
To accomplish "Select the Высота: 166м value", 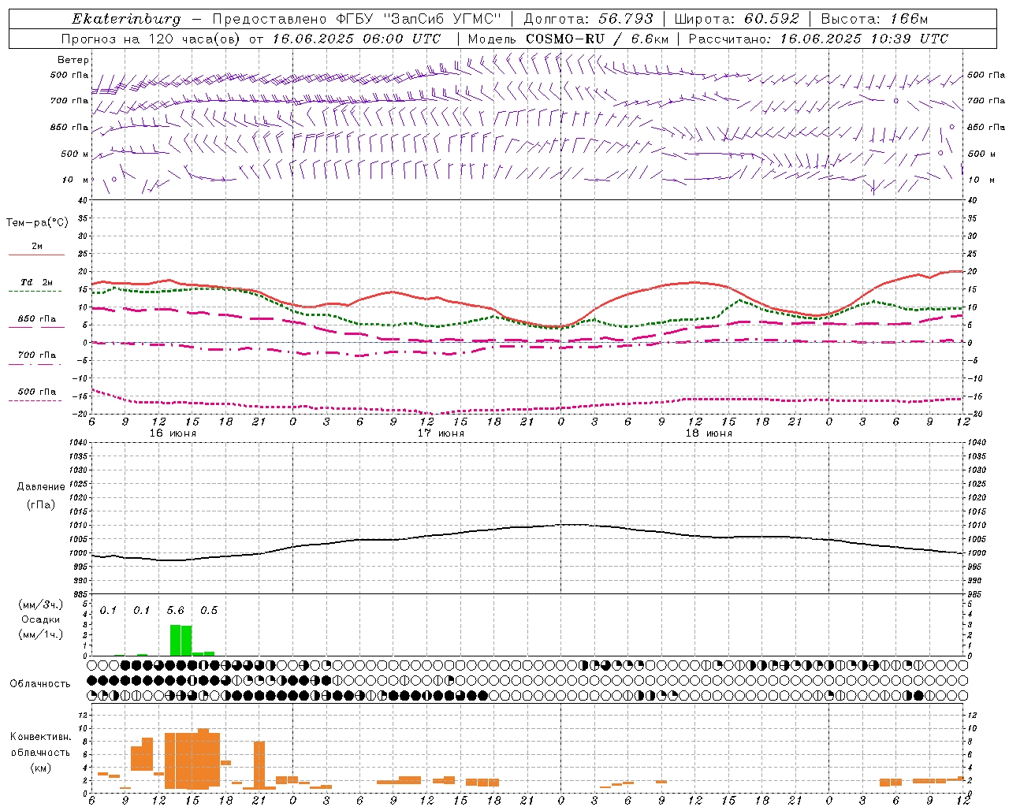I will tap(874, 19).
